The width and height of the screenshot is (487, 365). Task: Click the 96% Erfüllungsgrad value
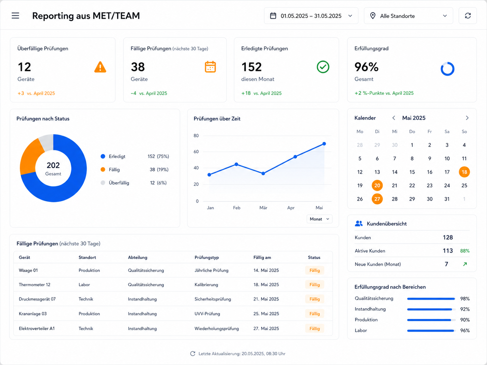click(367, 67)
